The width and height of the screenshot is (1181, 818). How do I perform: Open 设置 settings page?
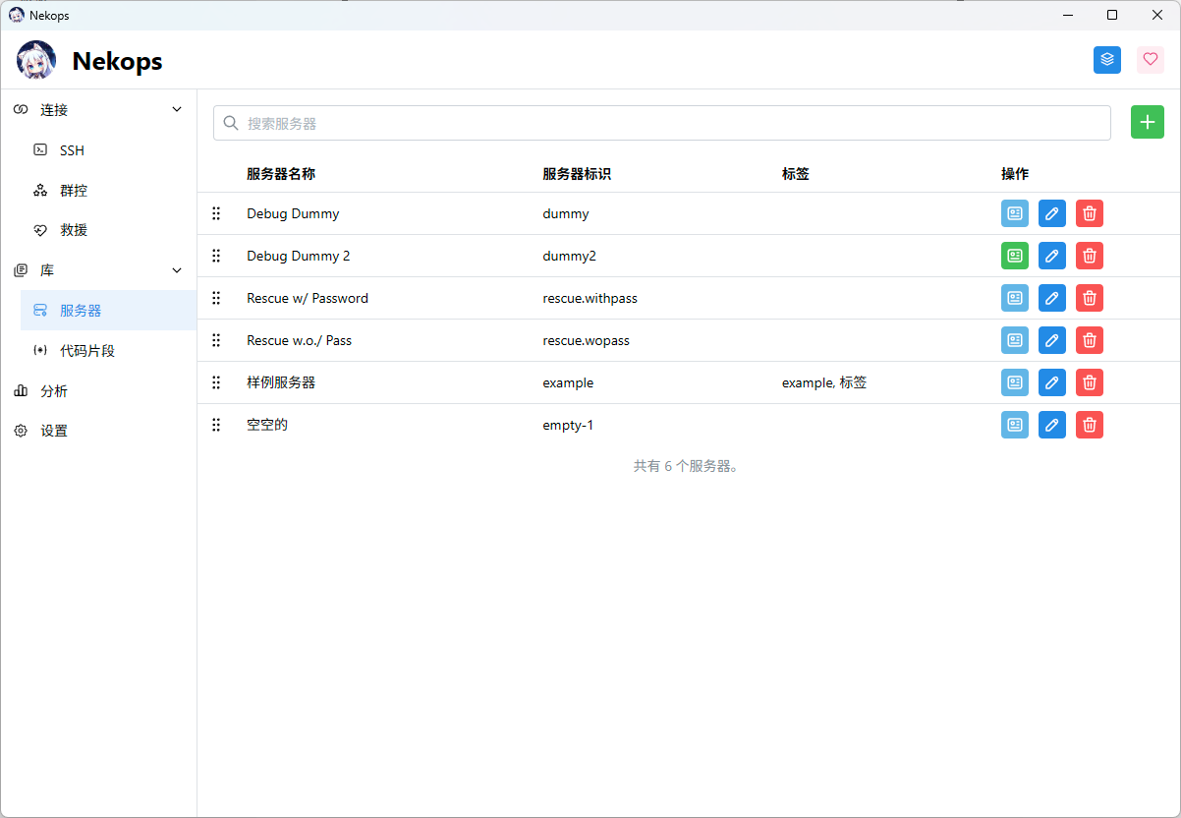54,431
